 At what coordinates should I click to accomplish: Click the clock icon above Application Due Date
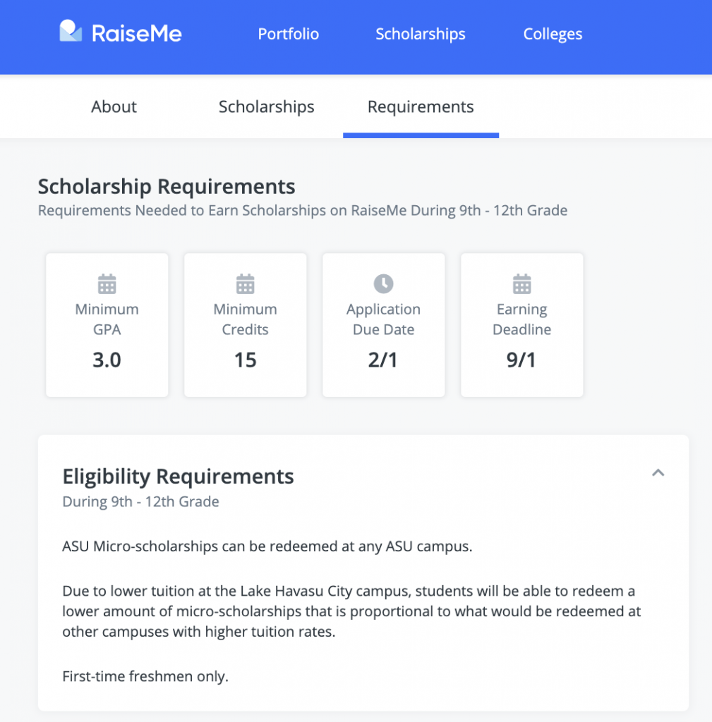383,283
